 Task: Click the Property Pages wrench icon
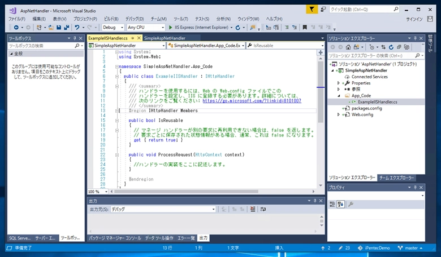pos(351,205)
